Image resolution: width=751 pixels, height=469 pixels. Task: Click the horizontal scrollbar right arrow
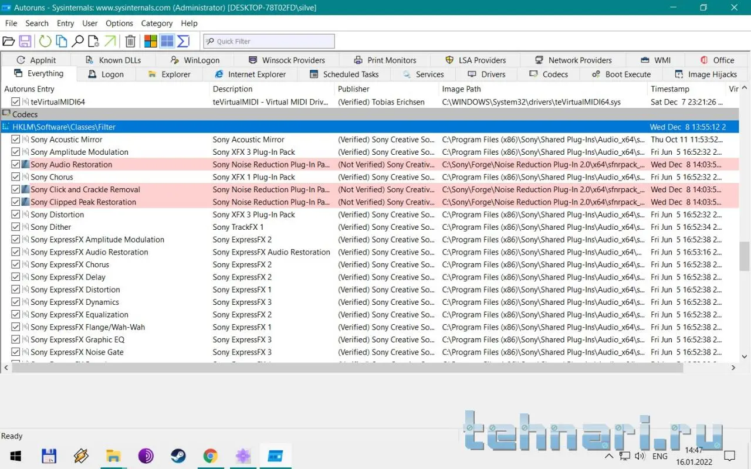[733, 368]
